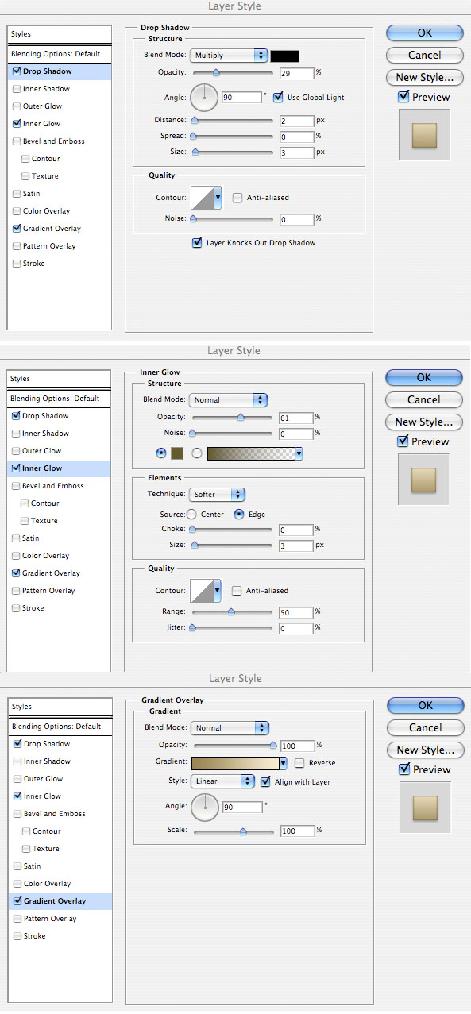Select Center as Inner Glow source
Image resolution: width=471 pixels, height=1014 pixels.
[x=191, y=515]
